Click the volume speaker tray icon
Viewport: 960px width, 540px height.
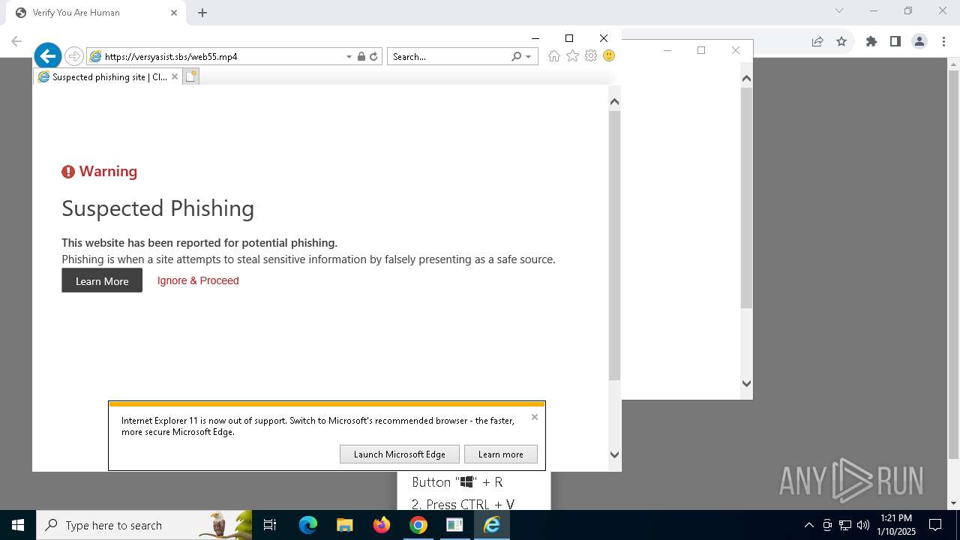click(x=863, y=525)
